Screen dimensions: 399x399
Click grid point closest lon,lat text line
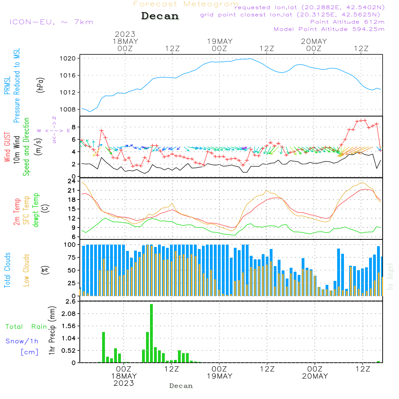pyautogui.click(x=290, y=15)
